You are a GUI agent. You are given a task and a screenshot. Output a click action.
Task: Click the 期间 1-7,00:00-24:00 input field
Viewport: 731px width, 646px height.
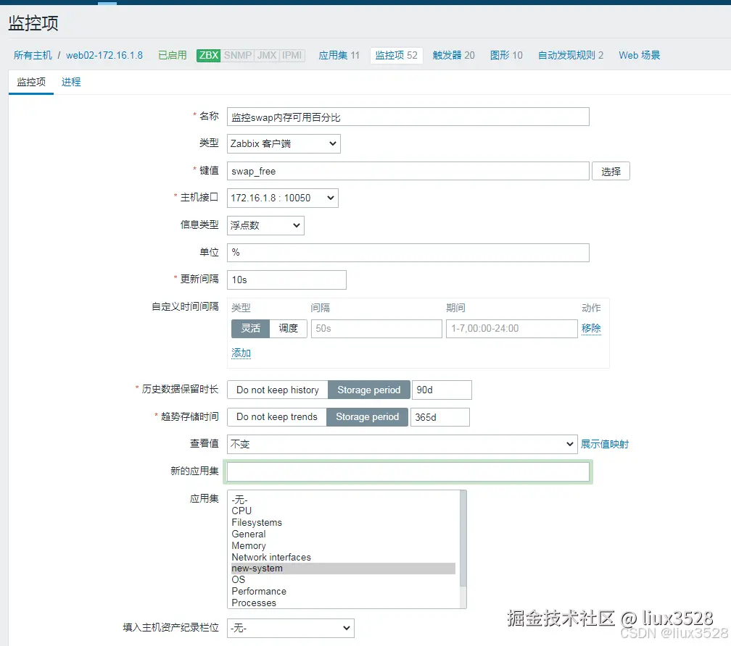click(512, 329)
